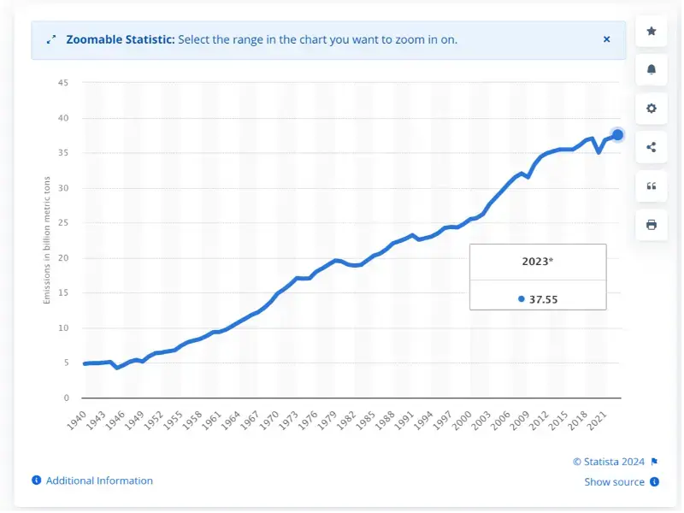Click the 2021 x-axis year label
This screenshot has width=684, height=513.
598,422
